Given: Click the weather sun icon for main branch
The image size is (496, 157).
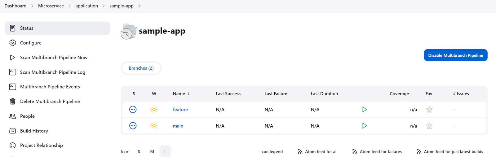Looking at the screenshot, I should click(154, 126).
